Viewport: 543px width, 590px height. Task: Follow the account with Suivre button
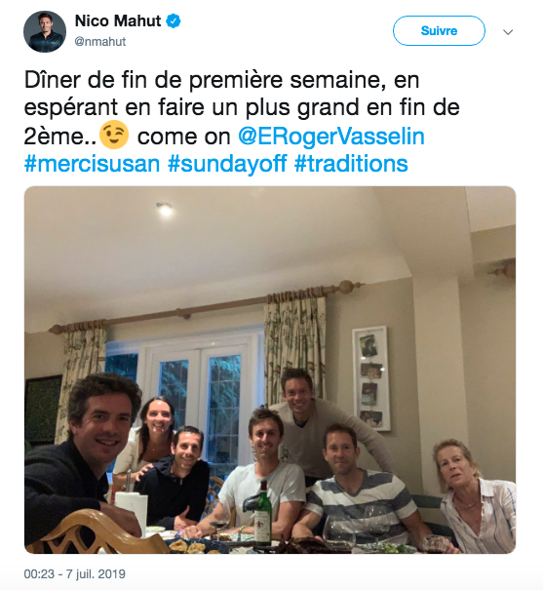pos(439,31)
